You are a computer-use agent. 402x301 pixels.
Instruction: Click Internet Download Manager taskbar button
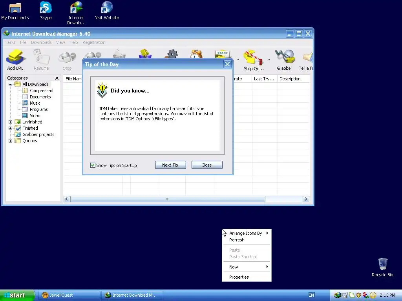coord(132,295)
